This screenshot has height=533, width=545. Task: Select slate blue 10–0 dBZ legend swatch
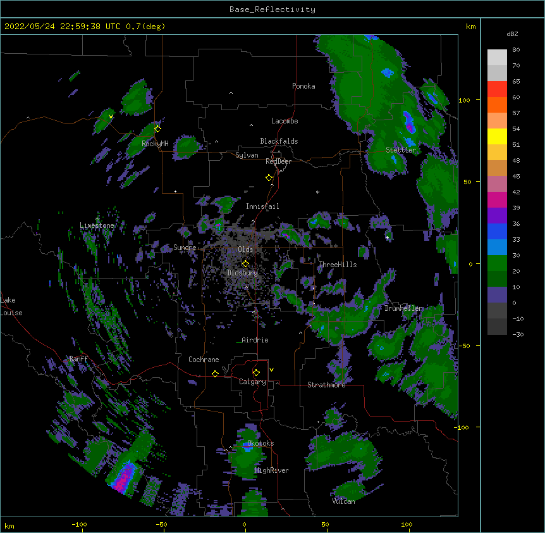pyautogui.click(x=497, y=295)
